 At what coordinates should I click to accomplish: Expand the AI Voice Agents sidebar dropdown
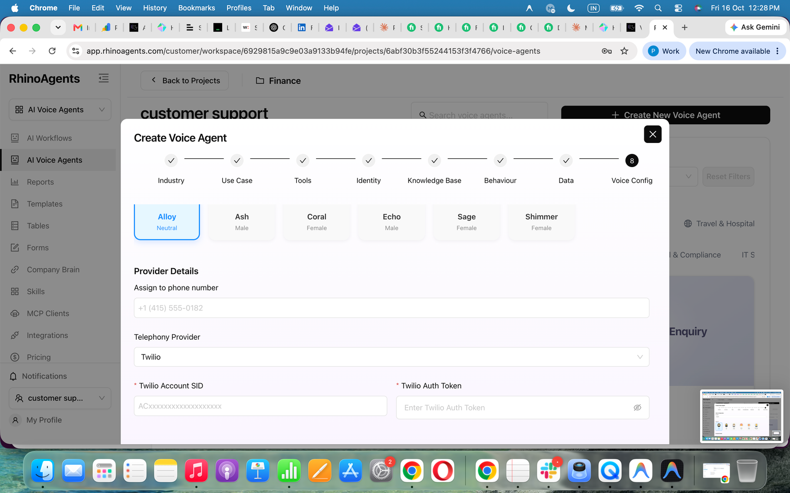click(x=60, y=109)
